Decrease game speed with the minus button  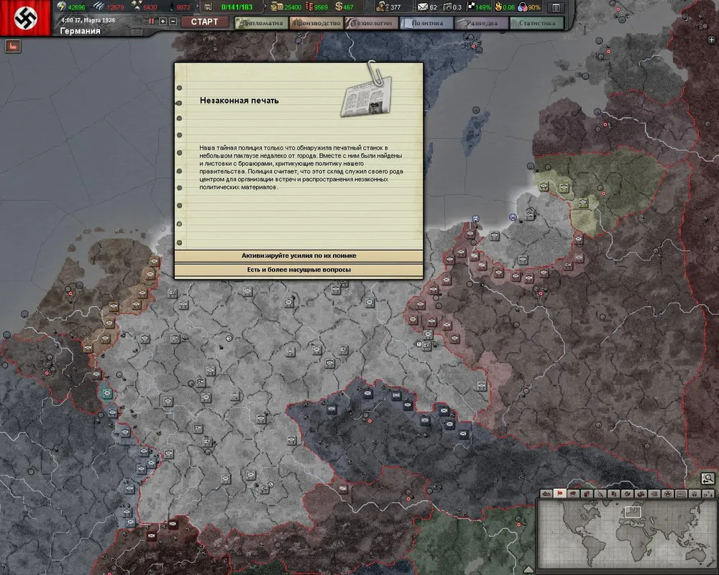(173, 22)
